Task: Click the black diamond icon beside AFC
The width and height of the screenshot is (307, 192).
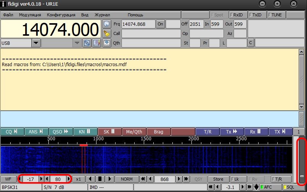Action: (256, 187)
